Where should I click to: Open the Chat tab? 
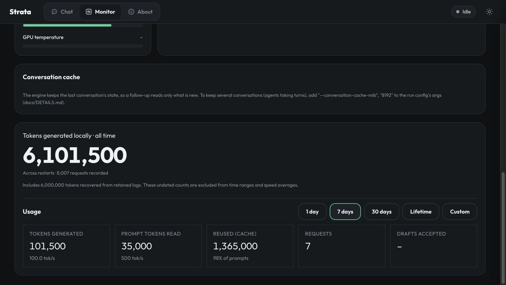click(x=62, y=12)
